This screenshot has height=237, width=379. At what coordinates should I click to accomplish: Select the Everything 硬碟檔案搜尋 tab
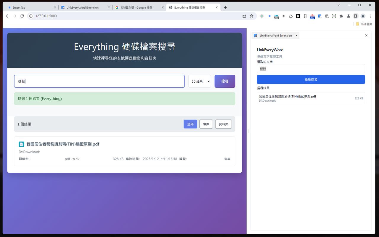coord(193,7)
